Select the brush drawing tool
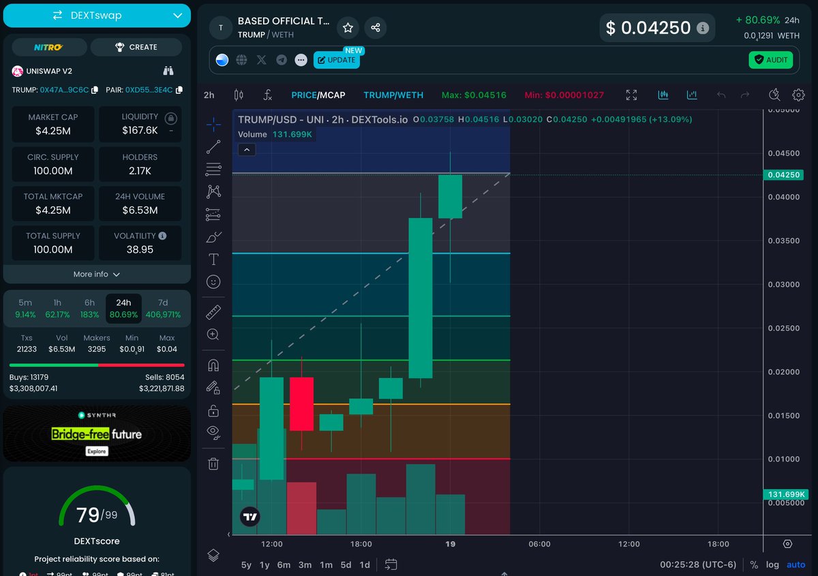Image resolution: width=818 pixels, height=576 pixels. coord(213,237)
